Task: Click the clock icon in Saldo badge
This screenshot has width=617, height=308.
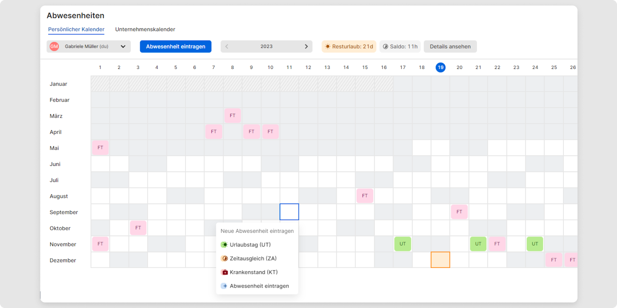Action: click(385, 47)
